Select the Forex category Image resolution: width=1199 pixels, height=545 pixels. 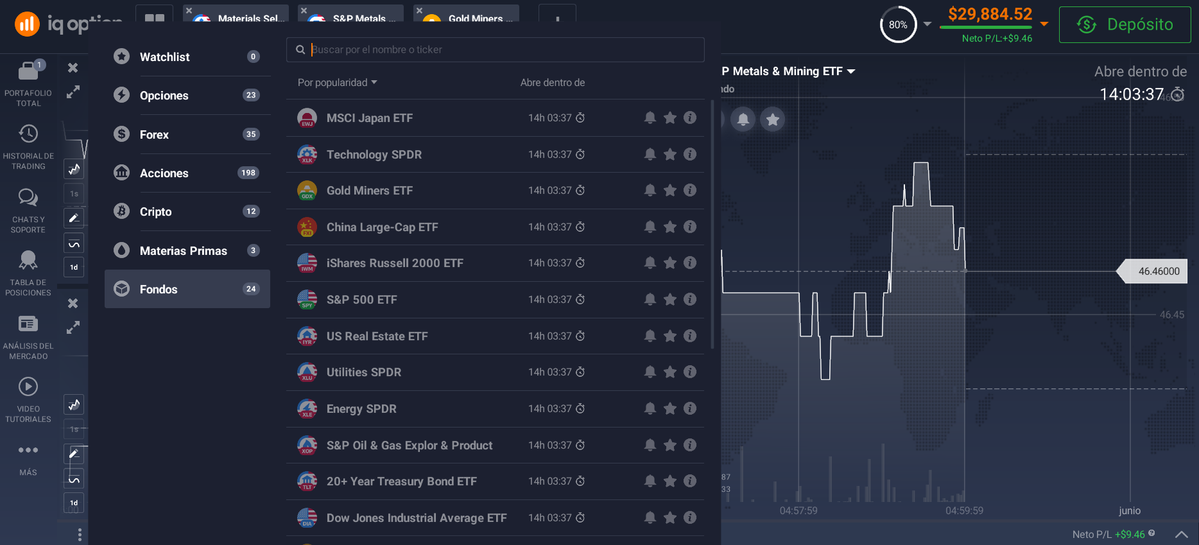click(187, 135)
